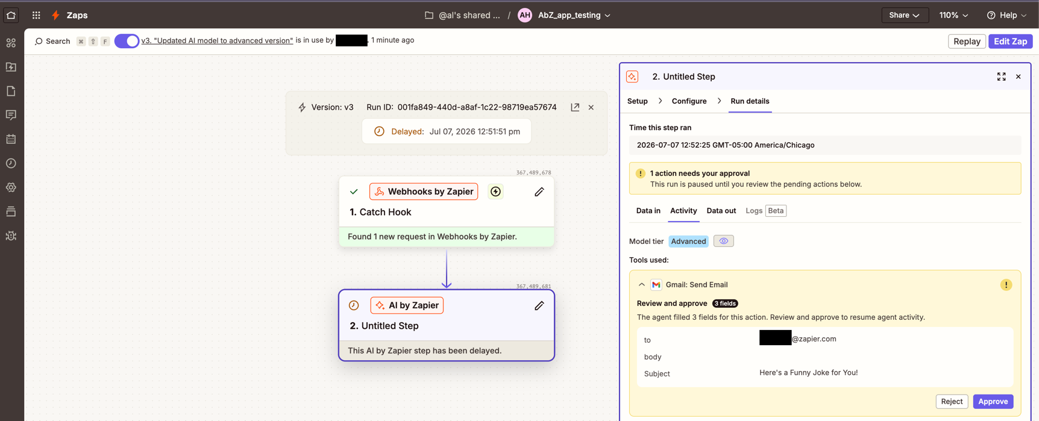Click the Zaps lightning bolt logo
Image resolution: width=1039 pixels, height=421 pixels.
pyautogui.click(x=55, y=15)
